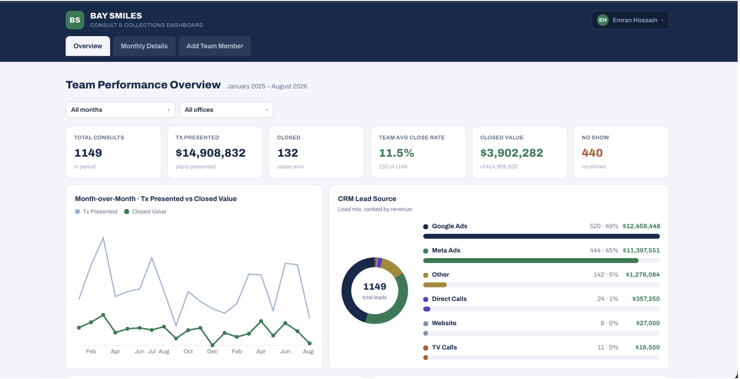Click the $3,902,282 Closed Value figure
740x379 pixels.
click(512, 153)
